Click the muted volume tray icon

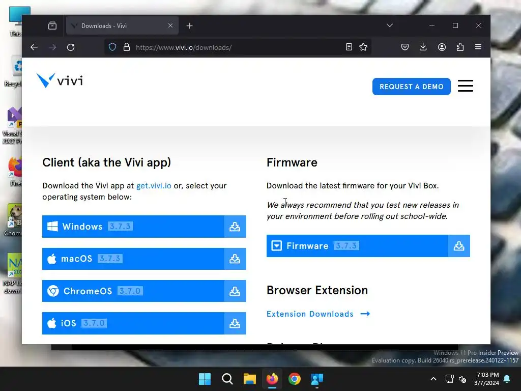point(462,379)
